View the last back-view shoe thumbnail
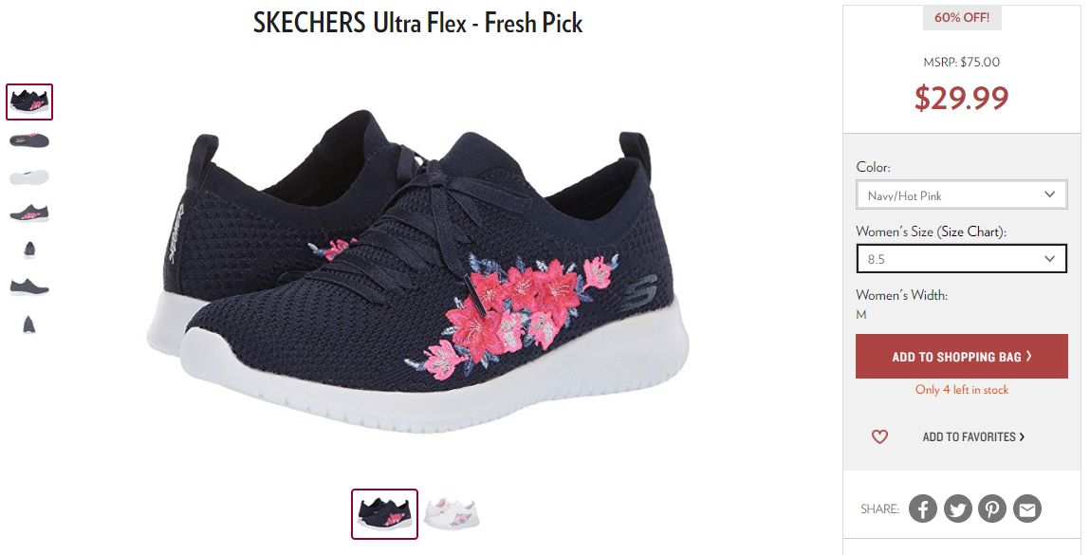Image resolution: width=1090 pixels, height=555 pixels. (x=29, y=324)
